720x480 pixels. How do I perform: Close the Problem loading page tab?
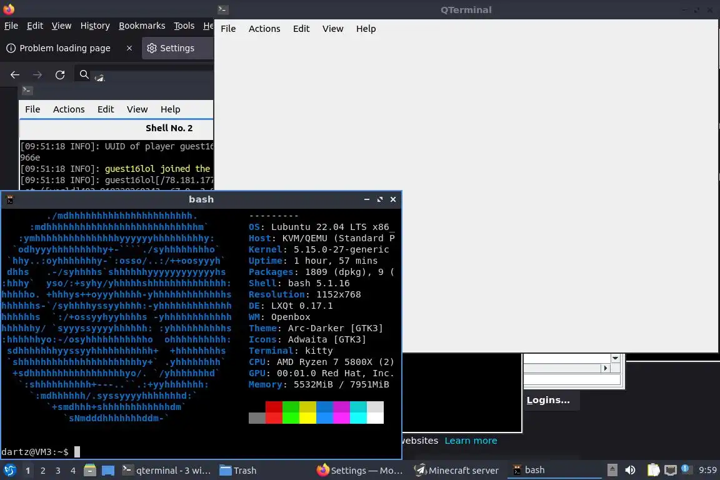(129, 47)
